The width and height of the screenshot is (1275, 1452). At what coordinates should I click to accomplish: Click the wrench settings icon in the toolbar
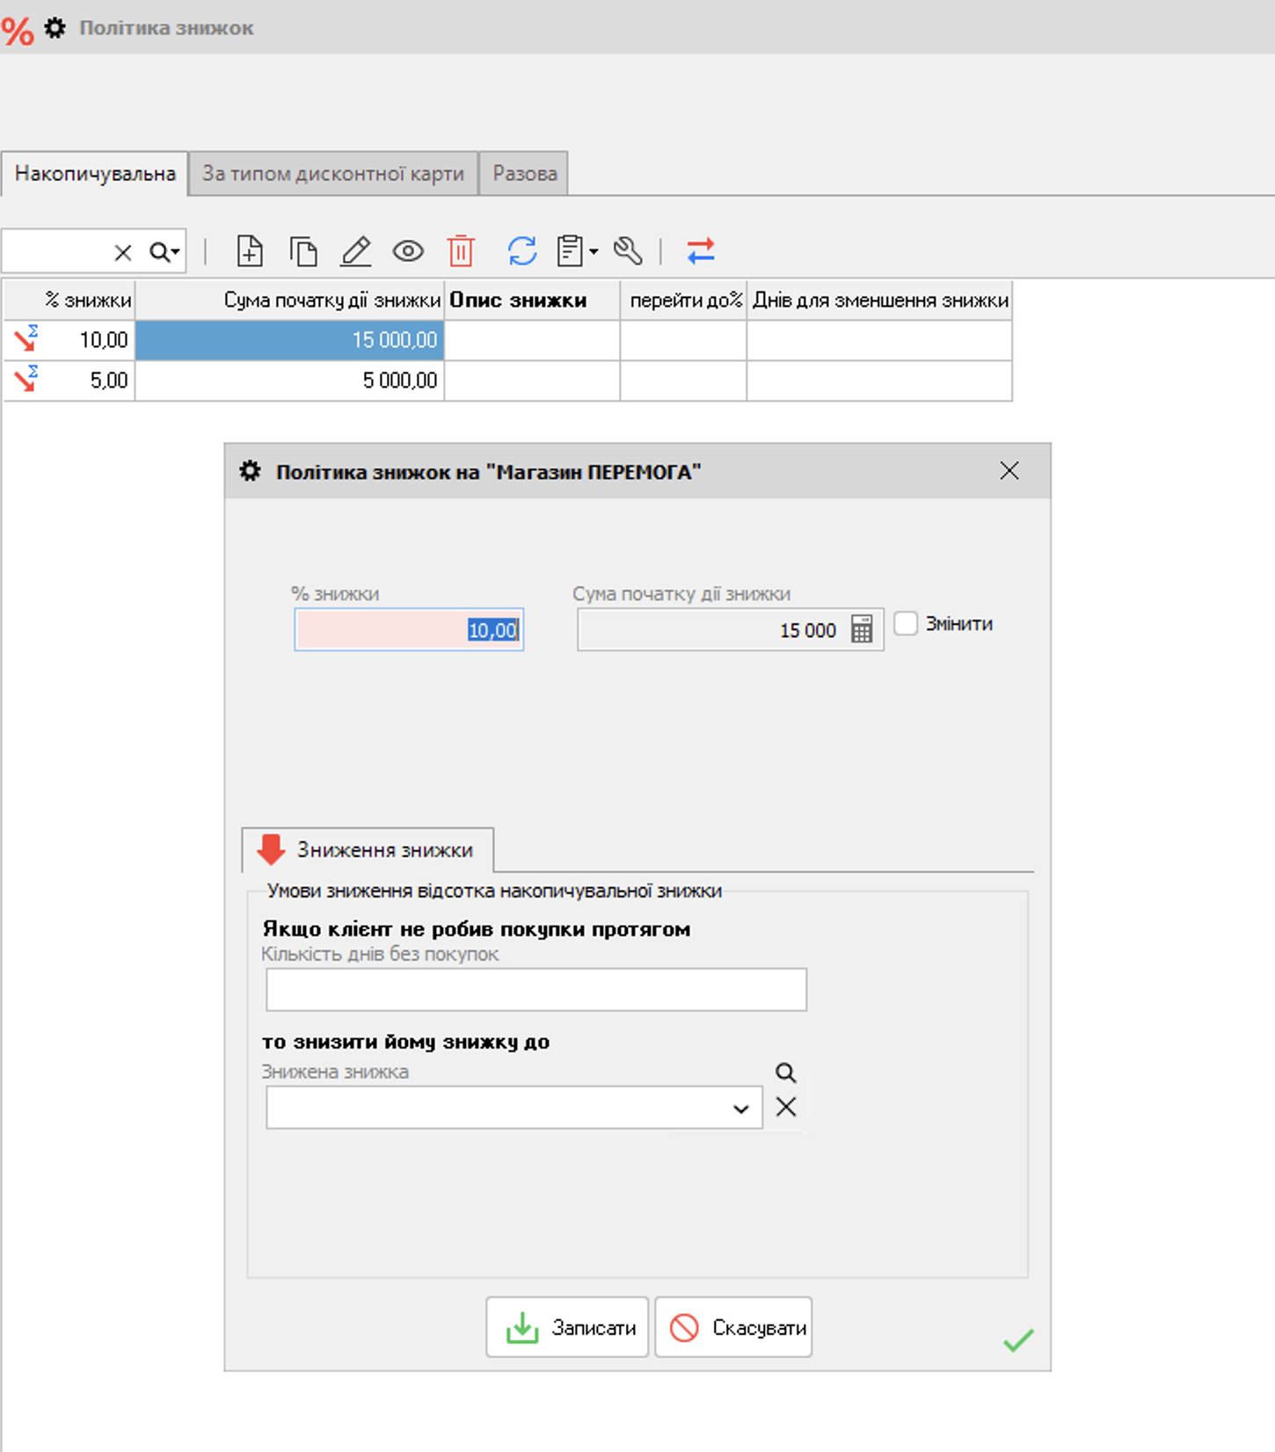[628, 251]
